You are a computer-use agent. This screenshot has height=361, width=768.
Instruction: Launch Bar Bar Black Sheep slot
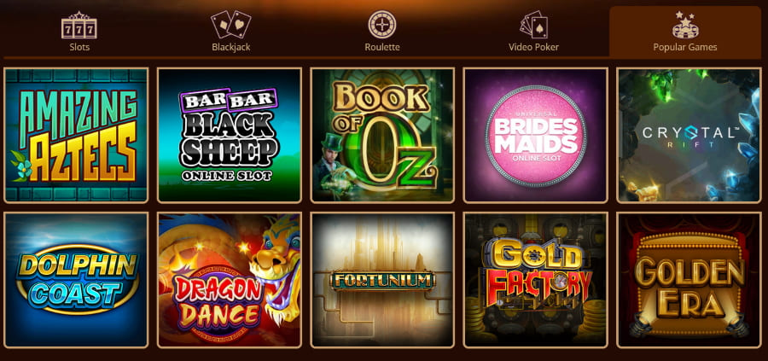point(230,135)
